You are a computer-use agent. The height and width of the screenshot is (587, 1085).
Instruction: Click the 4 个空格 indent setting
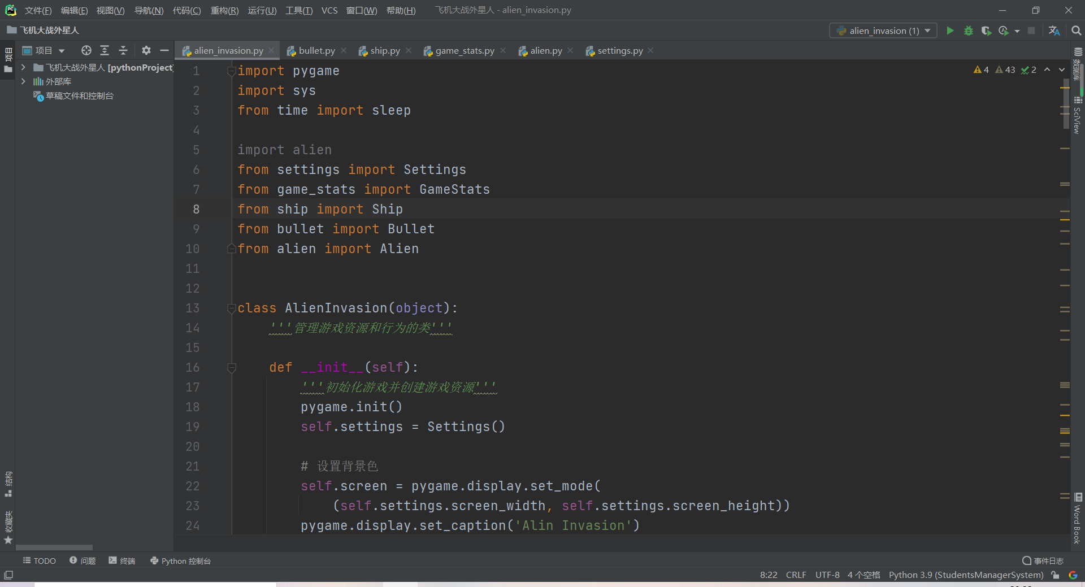pos(863,575)
